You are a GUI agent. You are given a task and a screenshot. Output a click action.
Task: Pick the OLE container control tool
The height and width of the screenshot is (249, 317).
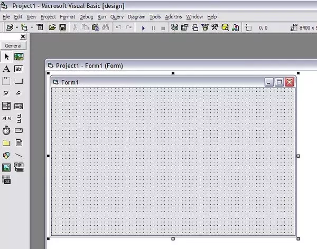click(7, 180)
